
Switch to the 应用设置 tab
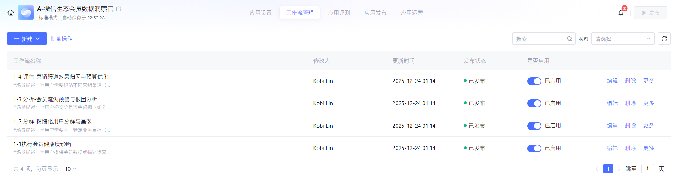(x=261, y=13)
